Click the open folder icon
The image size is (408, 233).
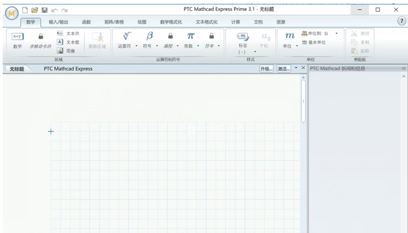pos(34,10)
